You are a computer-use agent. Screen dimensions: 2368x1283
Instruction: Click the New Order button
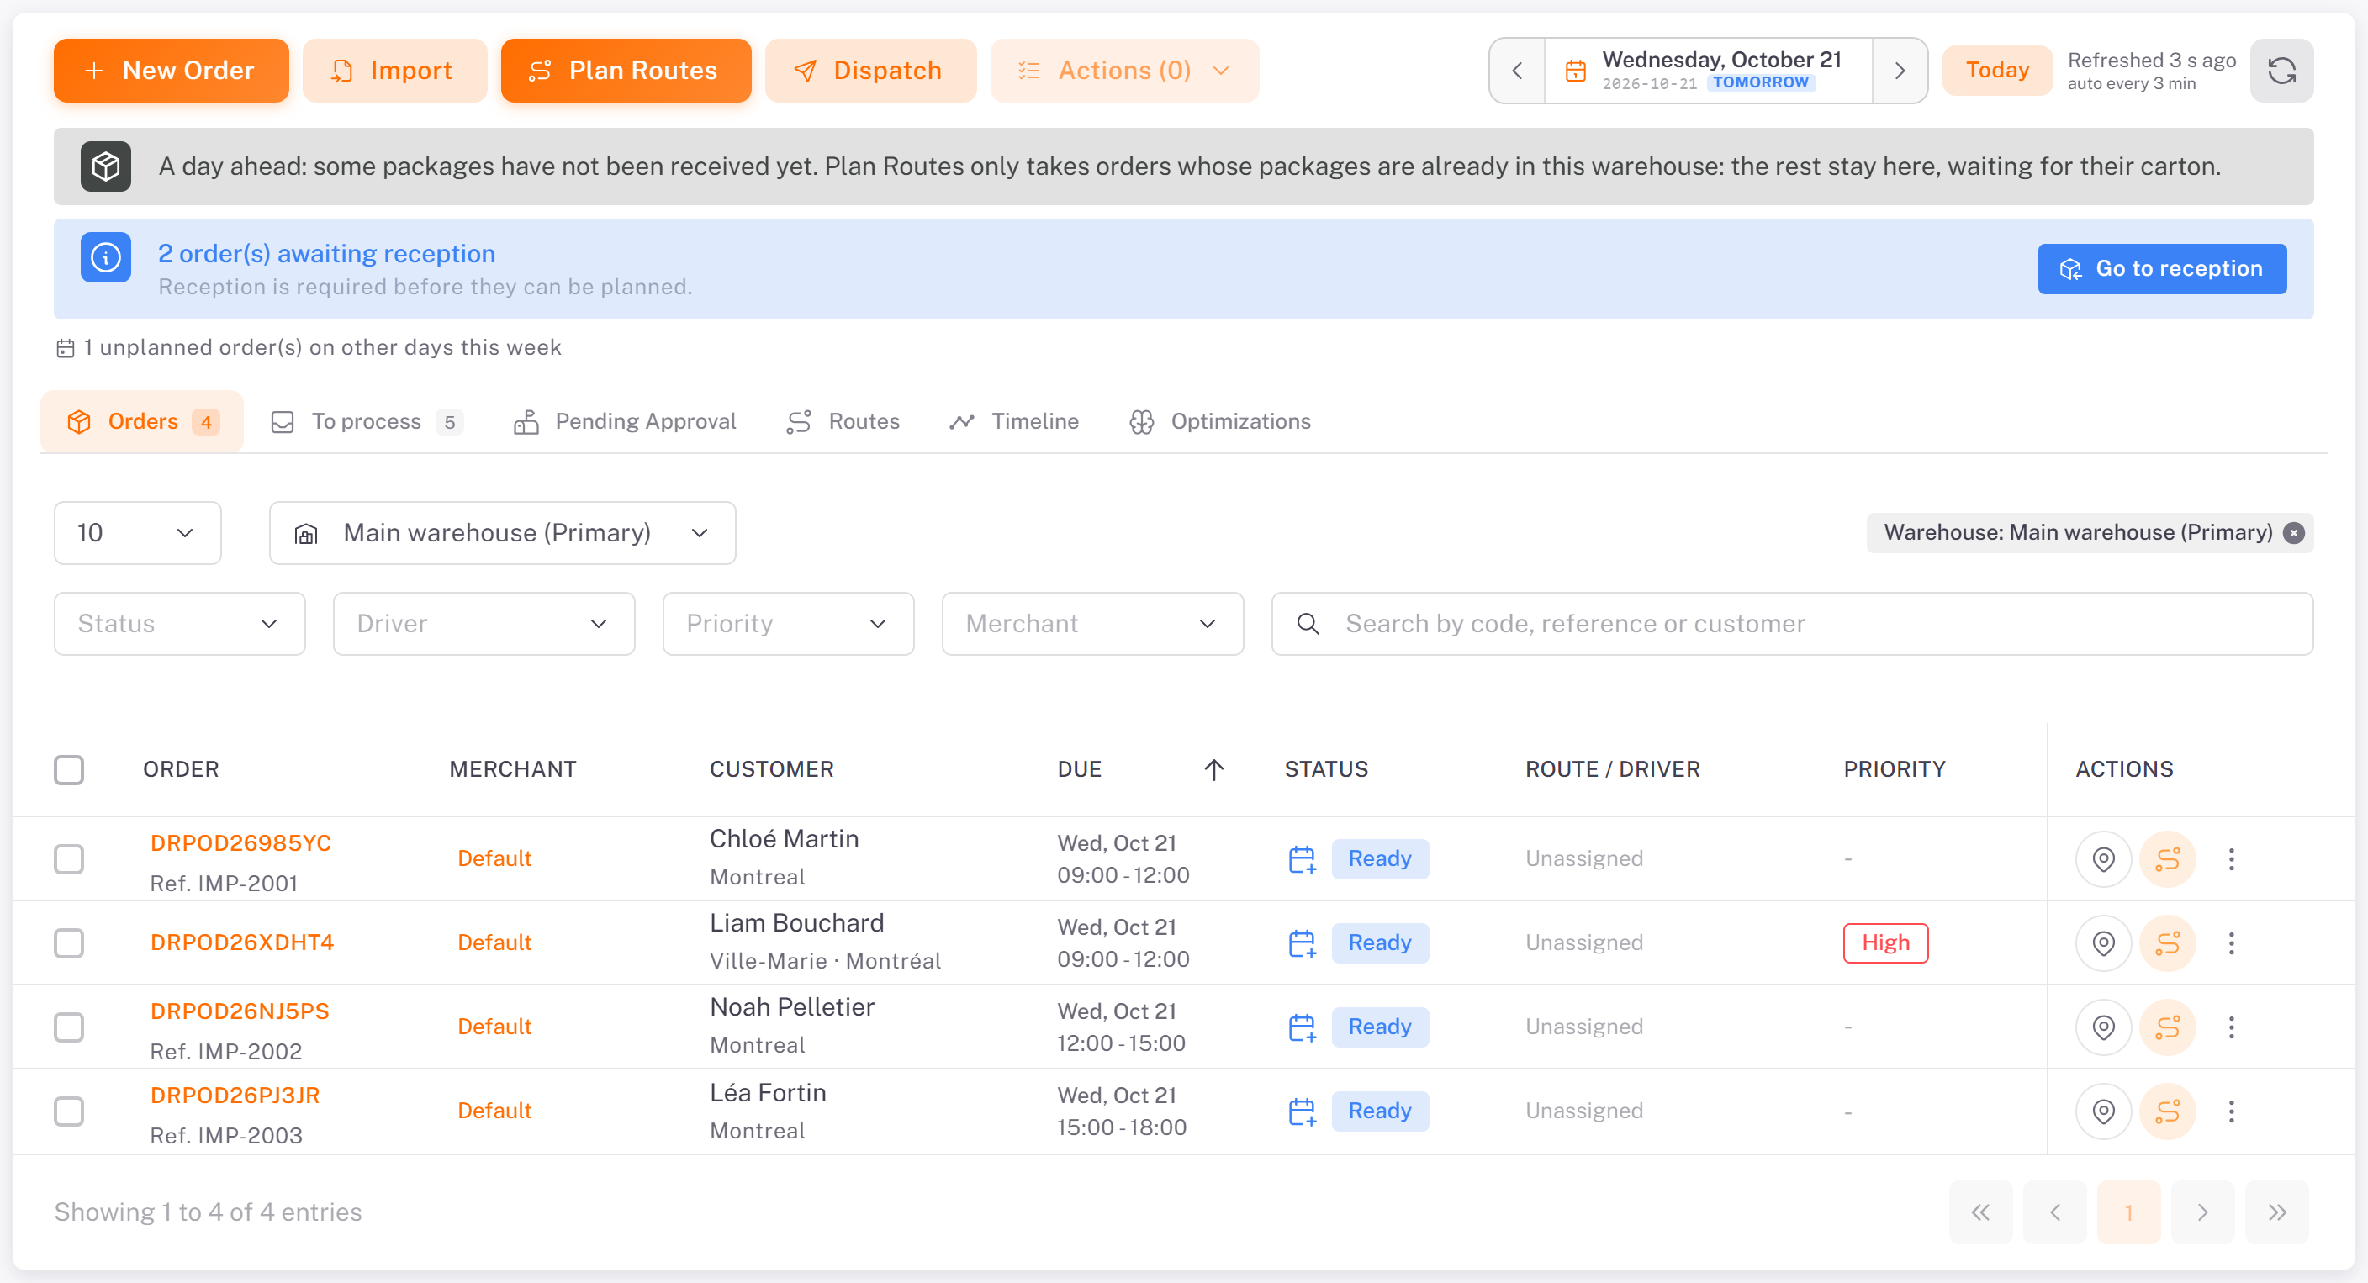(x=171, y=71)
